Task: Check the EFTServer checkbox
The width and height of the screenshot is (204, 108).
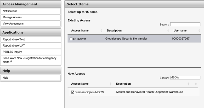Action: (71, 39)
